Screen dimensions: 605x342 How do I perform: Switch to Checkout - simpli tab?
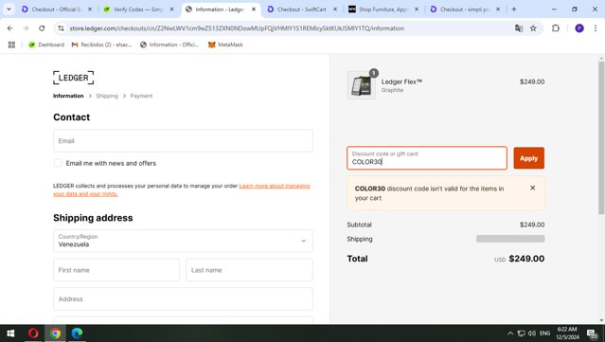(465, 9)
